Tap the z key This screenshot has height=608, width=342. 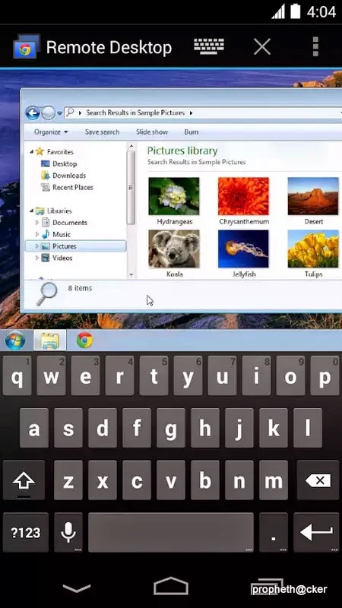68,480
